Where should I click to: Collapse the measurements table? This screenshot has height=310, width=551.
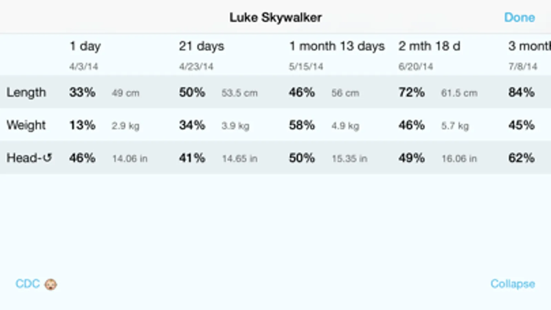512,284
